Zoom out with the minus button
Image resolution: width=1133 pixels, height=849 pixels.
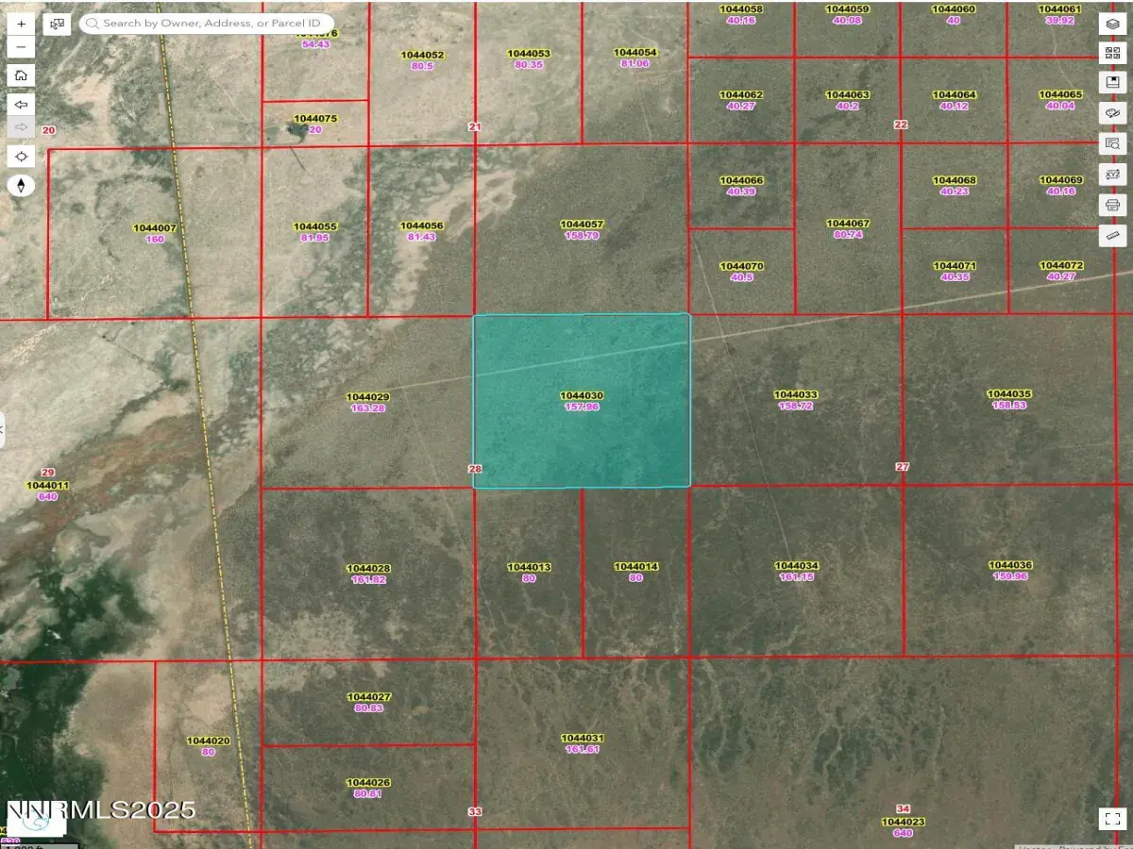(21, 46)
